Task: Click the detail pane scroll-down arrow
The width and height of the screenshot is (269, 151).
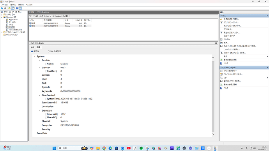Action: tap(213, 134)
